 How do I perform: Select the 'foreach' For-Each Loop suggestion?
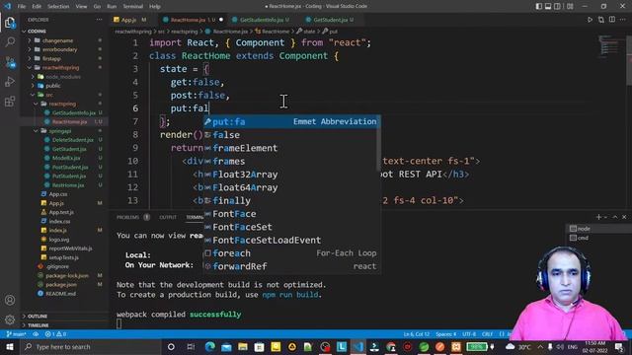click(292, 253)
